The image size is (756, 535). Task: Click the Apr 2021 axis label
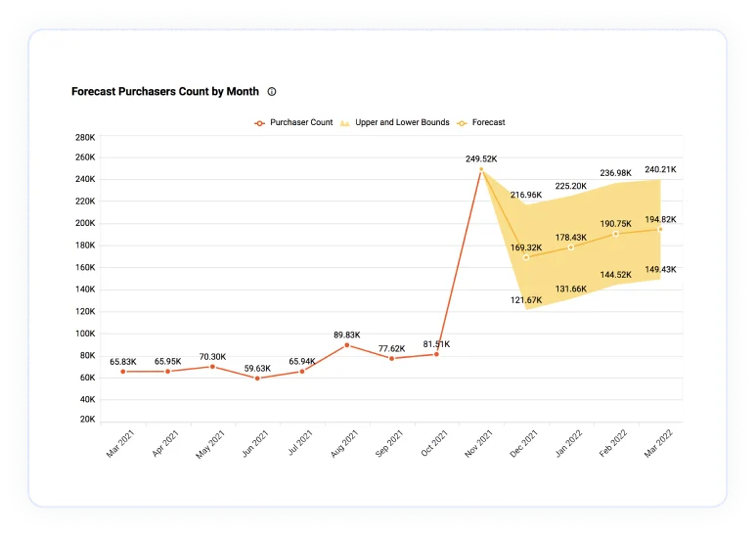tap(165, 443)
